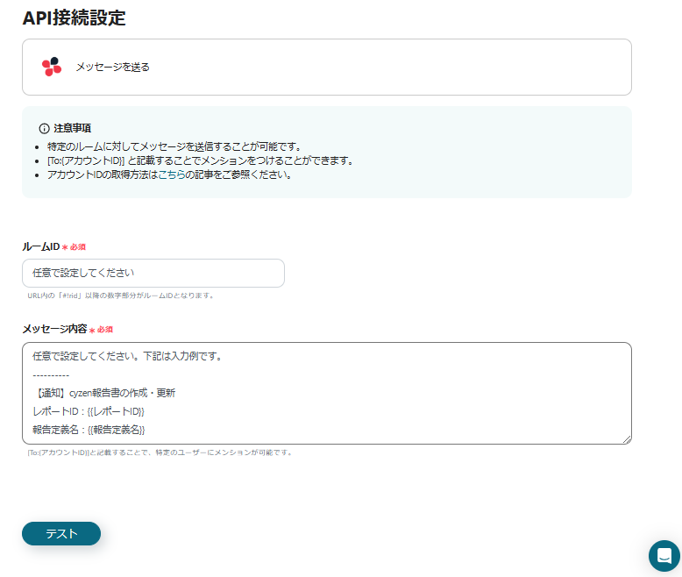Click bullet about [To:{アカウントID}] mention
This screenshot has width=682, height=577.
tap(200, 161)
